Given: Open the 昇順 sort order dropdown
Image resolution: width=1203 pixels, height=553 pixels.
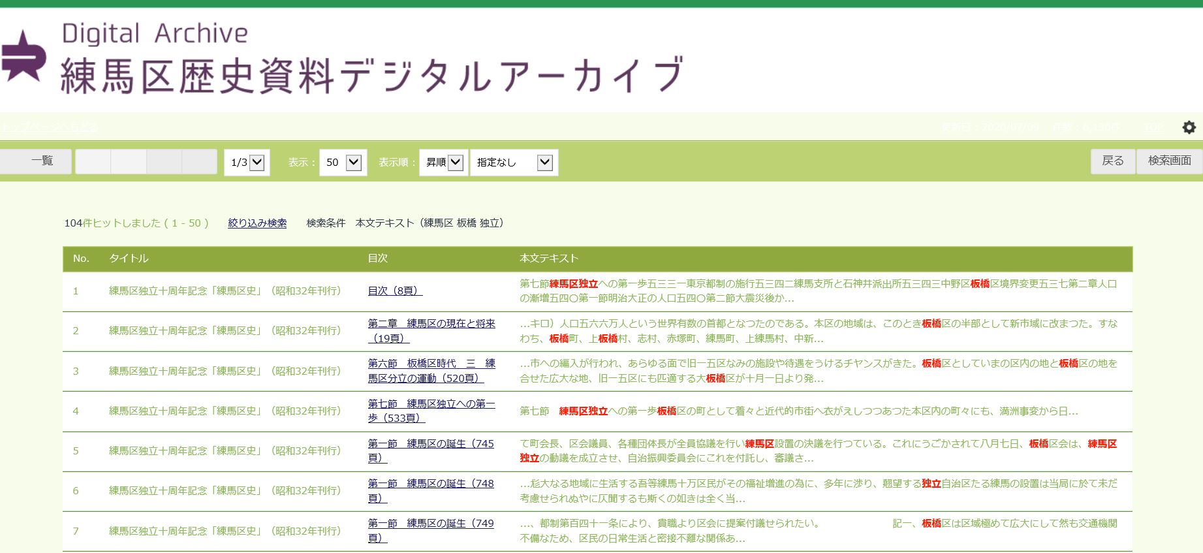Looking at the screenshot, I should click(x=443, y=163).
